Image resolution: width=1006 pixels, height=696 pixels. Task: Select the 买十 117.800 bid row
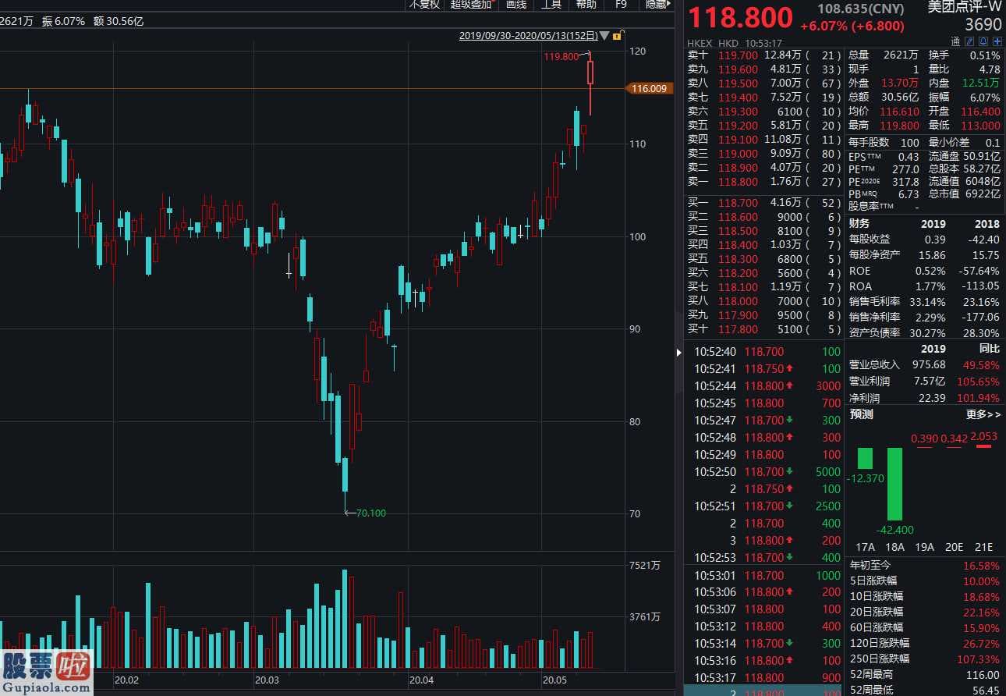(x=764, y=329)
